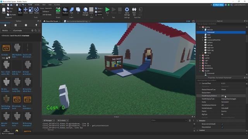
Task: Open Toolbox Inventory grid icon
Action: point(15,25)
